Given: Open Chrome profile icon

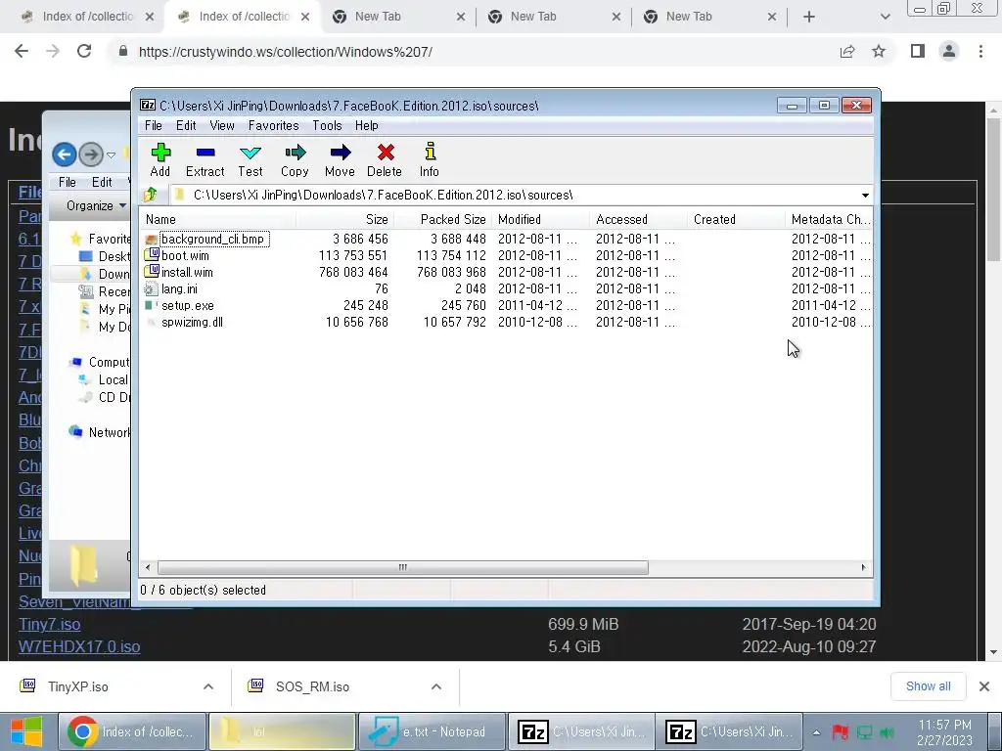Looking at the screenshot, I should (949, 51).
